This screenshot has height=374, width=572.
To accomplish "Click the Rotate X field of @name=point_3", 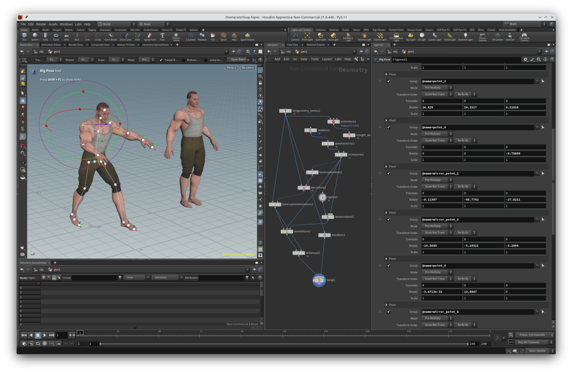I will pyautogui.click(x=442, y=107).
